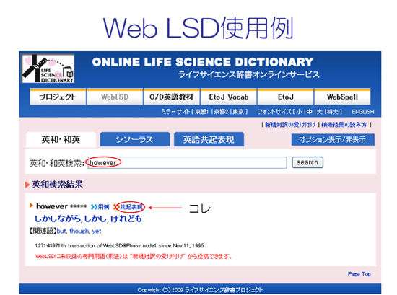Image resolution: width=397 pixels, height=295 pixels.
Task: Set font size to 大
Action: (x=320, y=112)
